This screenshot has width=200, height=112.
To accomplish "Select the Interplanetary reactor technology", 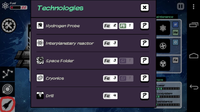I will 70,43.
